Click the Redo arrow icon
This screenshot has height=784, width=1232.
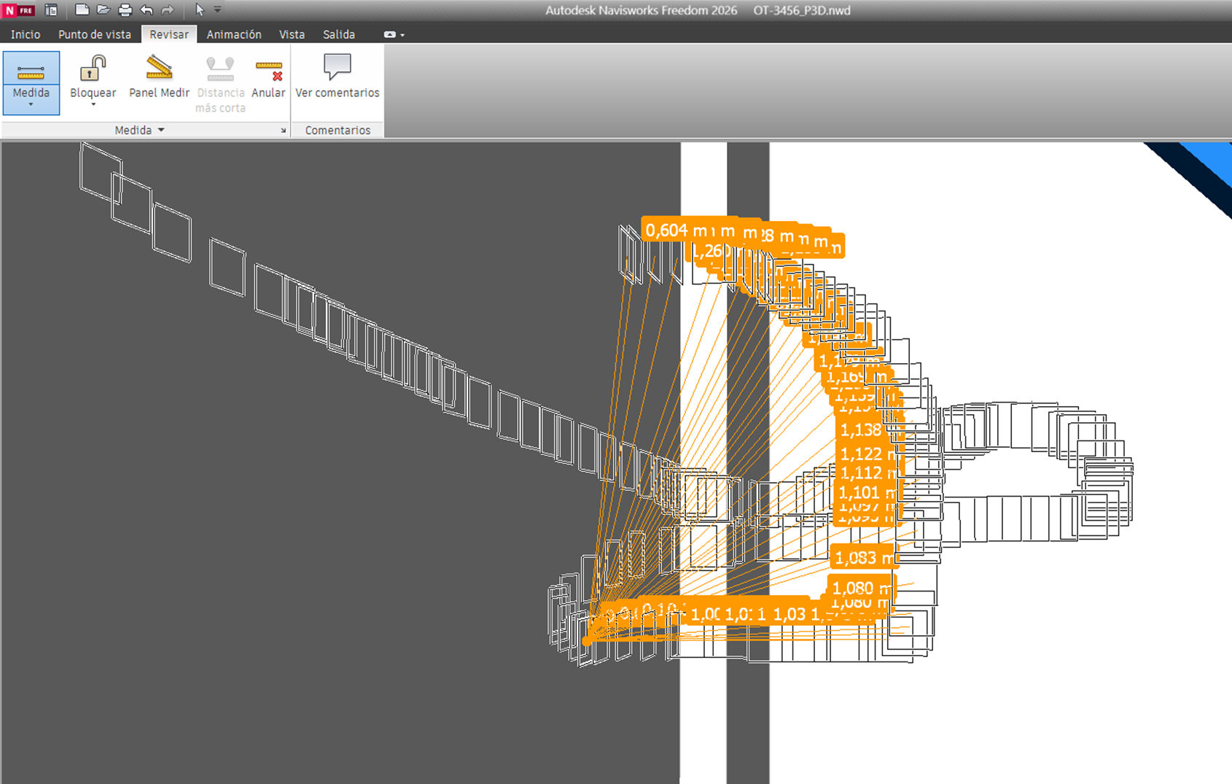coord(167,9)
